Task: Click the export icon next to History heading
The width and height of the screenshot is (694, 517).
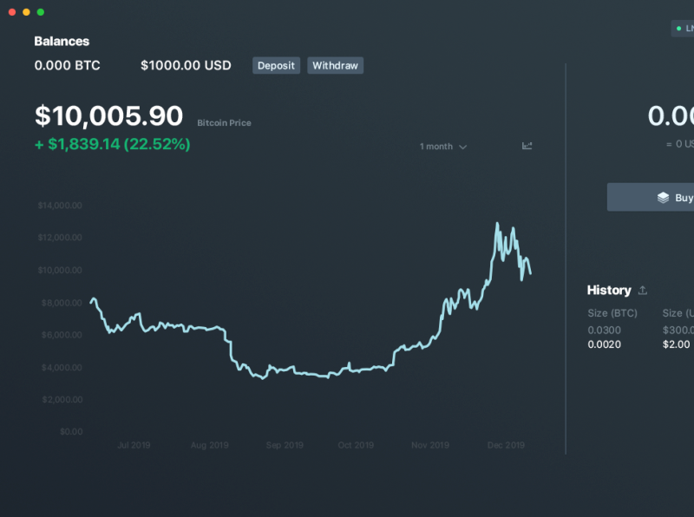Action: pyautogui.click(x=642, y=289)
